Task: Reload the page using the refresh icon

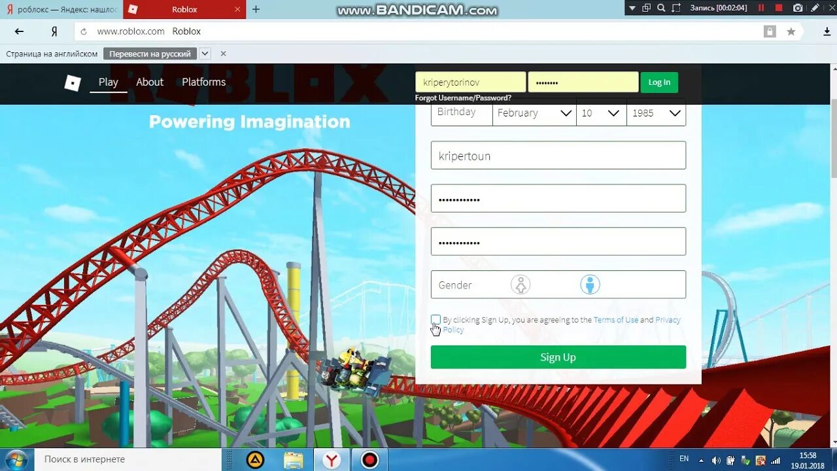Action: pos(84,31)
